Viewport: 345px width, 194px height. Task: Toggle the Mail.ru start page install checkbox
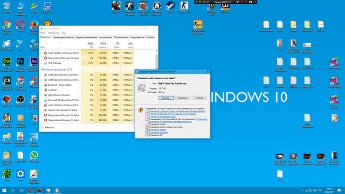(147, 112)
